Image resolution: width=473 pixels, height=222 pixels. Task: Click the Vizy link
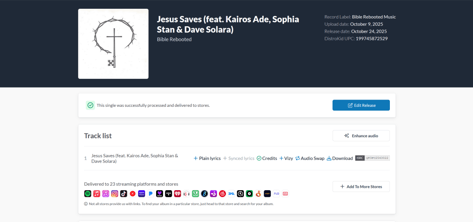click(x=286, y=158)
